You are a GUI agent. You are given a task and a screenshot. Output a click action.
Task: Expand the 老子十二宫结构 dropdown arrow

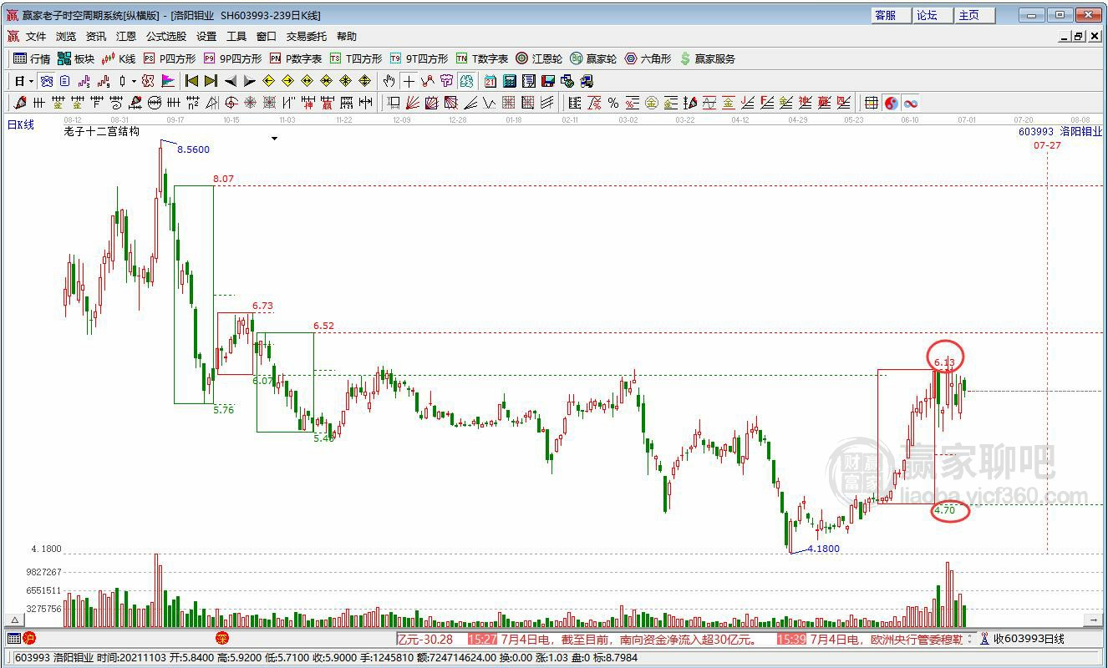point(274,139)
